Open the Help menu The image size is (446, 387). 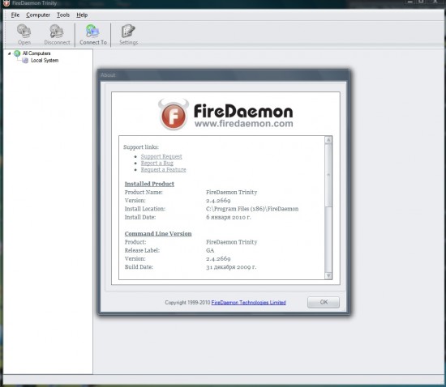82,15
